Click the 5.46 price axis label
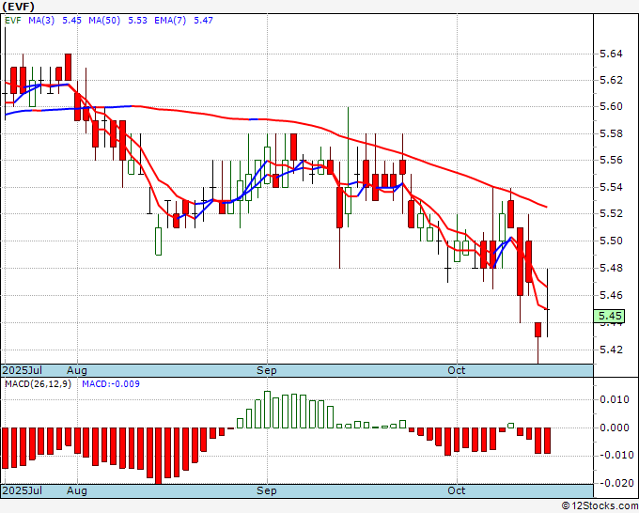The image size is (639, 513). tap(612, 295)
